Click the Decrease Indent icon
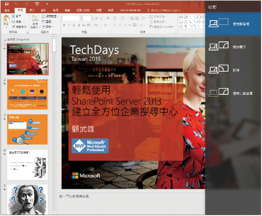Screen dimensions: 262x216 tap(132, 18)
